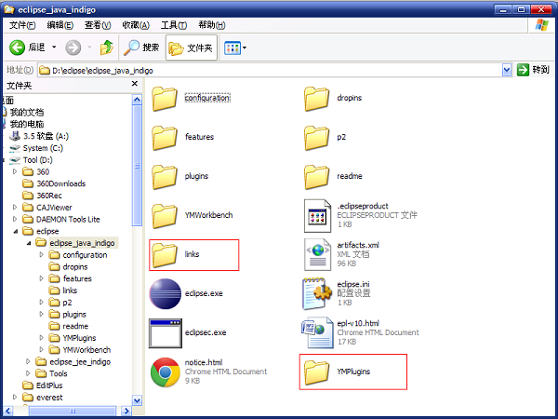Expand the CAJViewer tree node
Viewport: 558px width, 419px height.
coord(15,207)
